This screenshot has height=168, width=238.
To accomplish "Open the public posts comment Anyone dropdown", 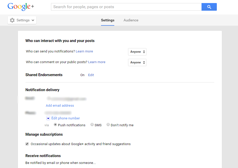I will [137, 62].
